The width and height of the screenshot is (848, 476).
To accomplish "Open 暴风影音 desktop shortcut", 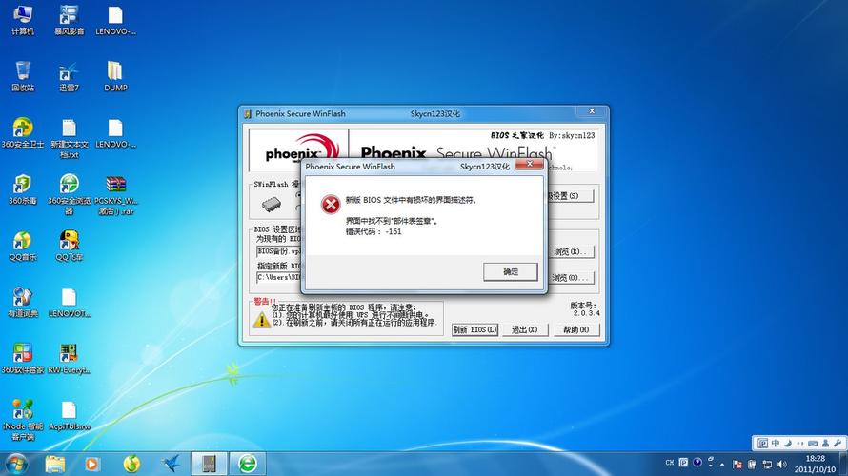I will [70, 20].
